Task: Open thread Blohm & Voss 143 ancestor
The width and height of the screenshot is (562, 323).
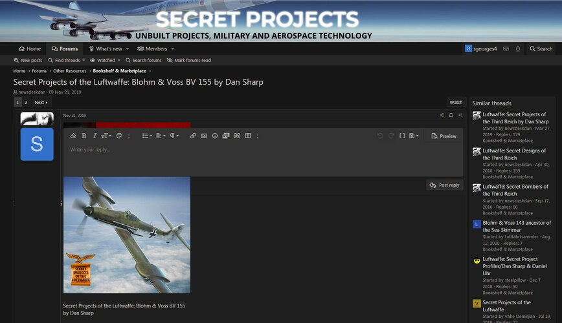Action: pyautogui.click(x=517, y=226)
